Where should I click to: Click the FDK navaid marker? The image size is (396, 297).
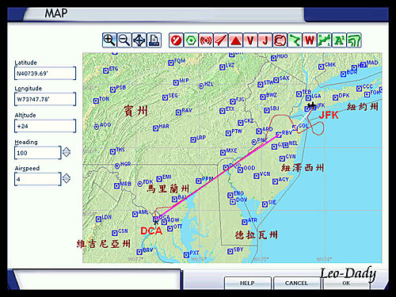coord(140,184)
